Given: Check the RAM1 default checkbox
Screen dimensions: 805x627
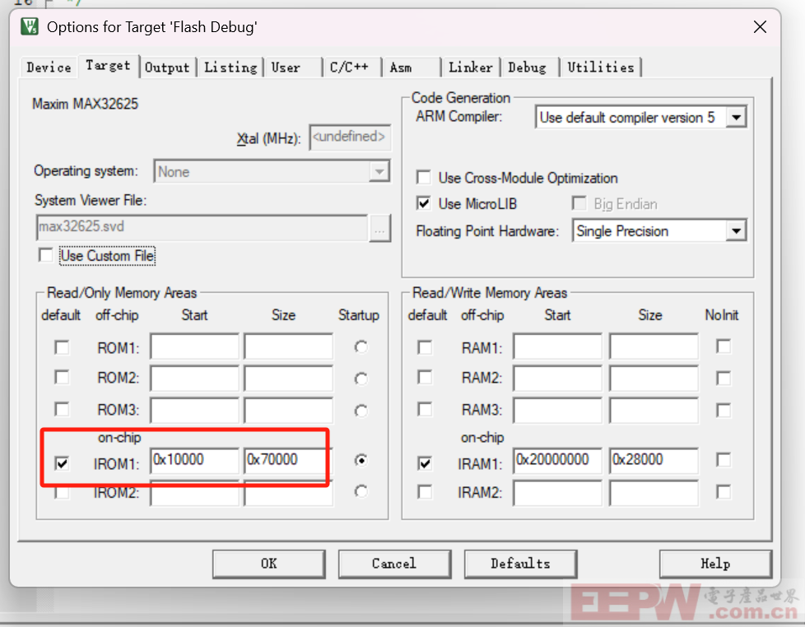Looking at the screenshot, I should coord(425,347).
